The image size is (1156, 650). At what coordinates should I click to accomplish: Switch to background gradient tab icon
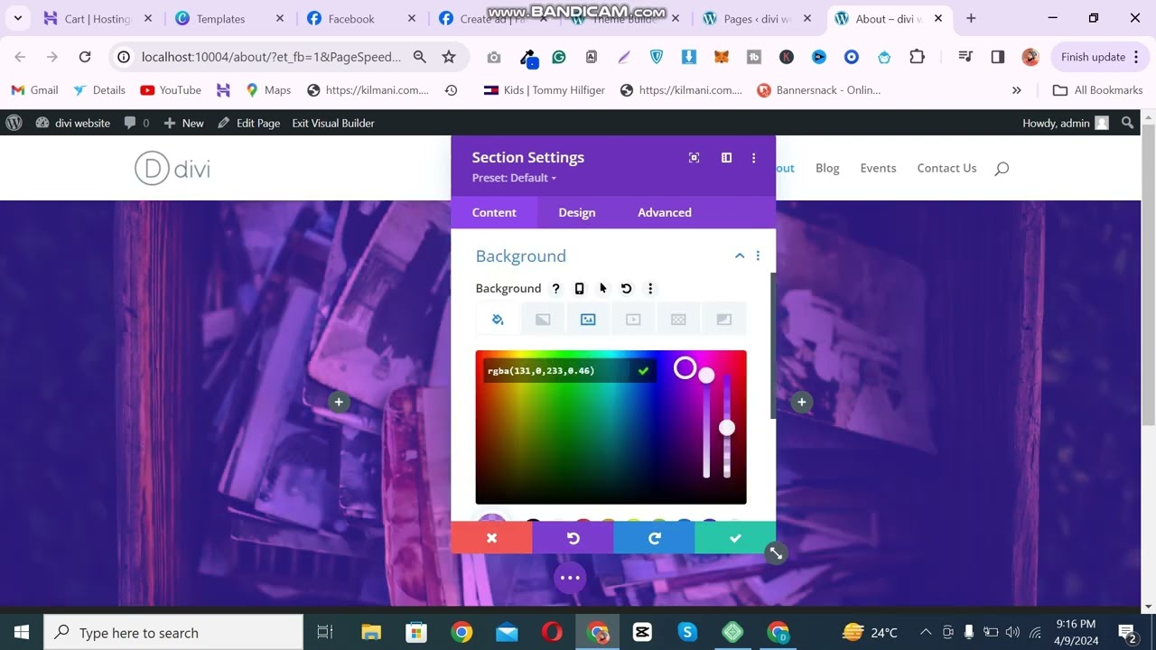543,320
